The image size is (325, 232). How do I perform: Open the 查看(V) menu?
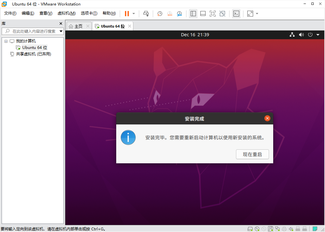46,13
